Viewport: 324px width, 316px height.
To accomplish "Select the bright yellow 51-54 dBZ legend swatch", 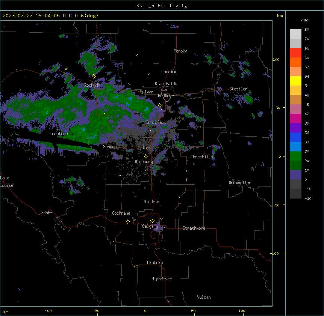I will pyautogui.click(x=295, y=81).
